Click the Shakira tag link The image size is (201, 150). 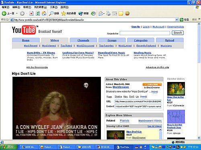(118, 97)
